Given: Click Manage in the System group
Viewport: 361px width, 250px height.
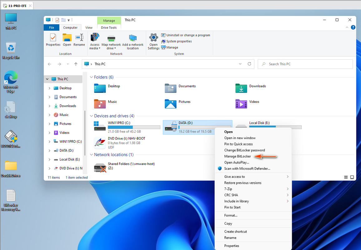Looking at the screenshot, I should [170, 47].
